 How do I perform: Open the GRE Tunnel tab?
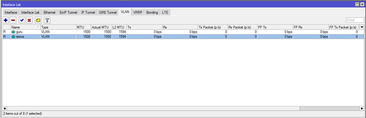point(108,12)
